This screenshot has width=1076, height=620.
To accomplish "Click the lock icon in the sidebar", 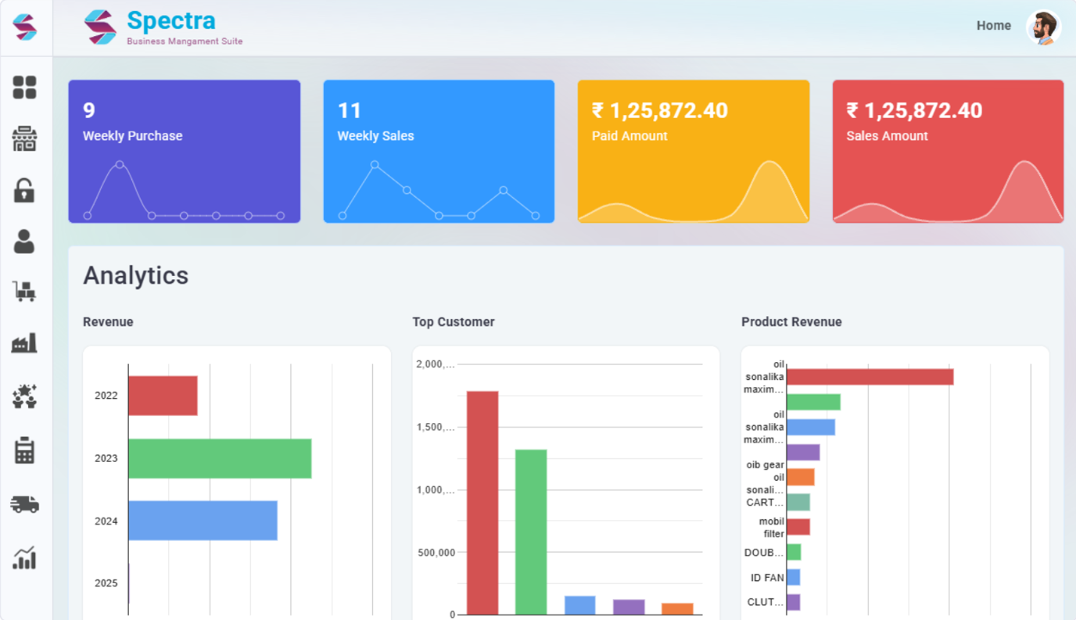I will click(26, 190).
